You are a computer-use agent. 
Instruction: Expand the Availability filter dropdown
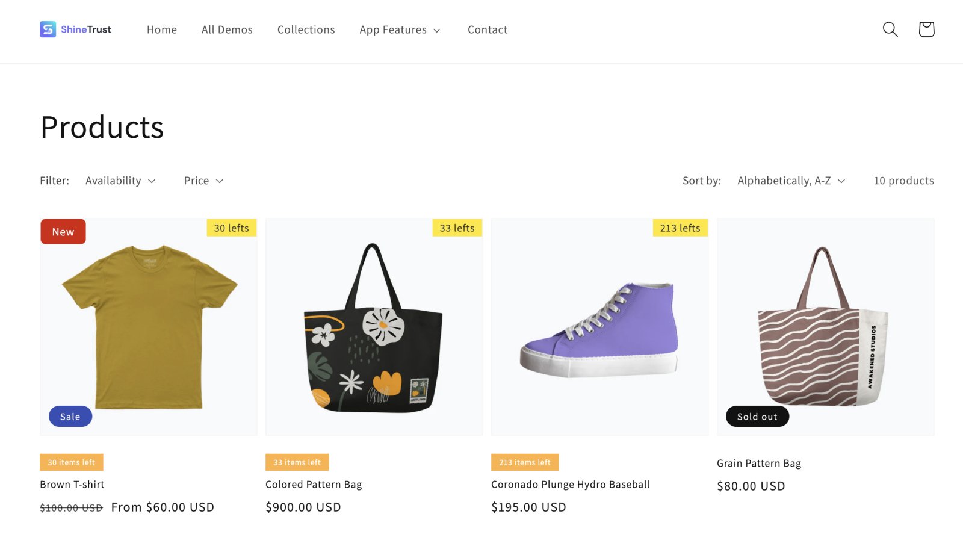[x=120, y=181]
